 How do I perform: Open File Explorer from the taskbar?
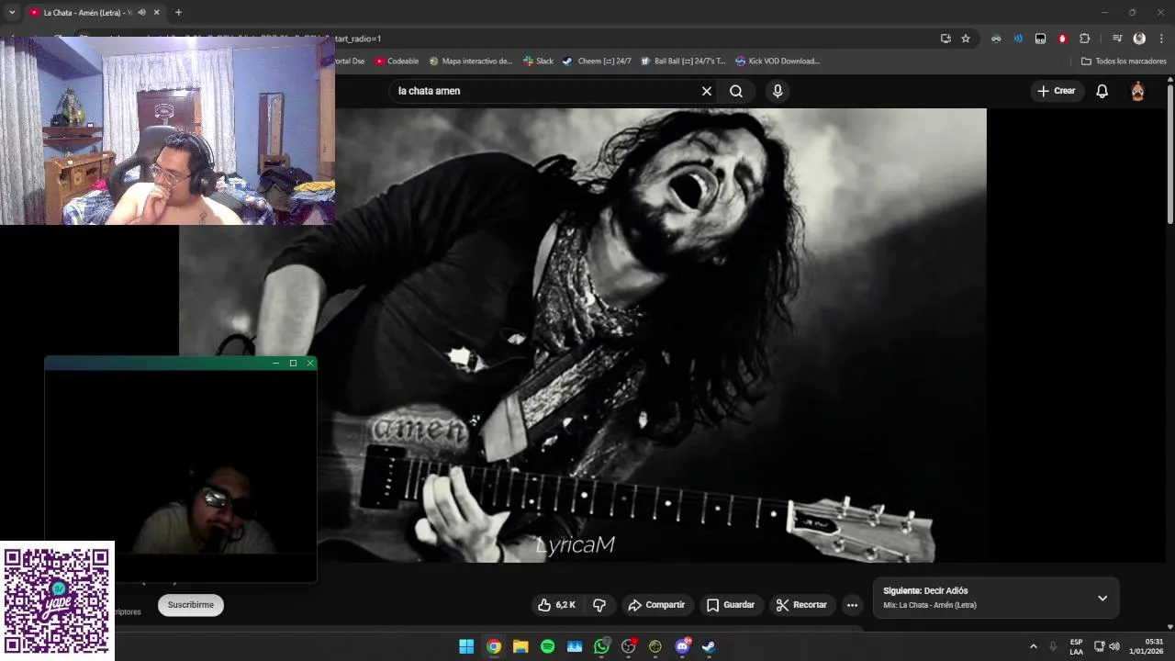tap(520, 646)
